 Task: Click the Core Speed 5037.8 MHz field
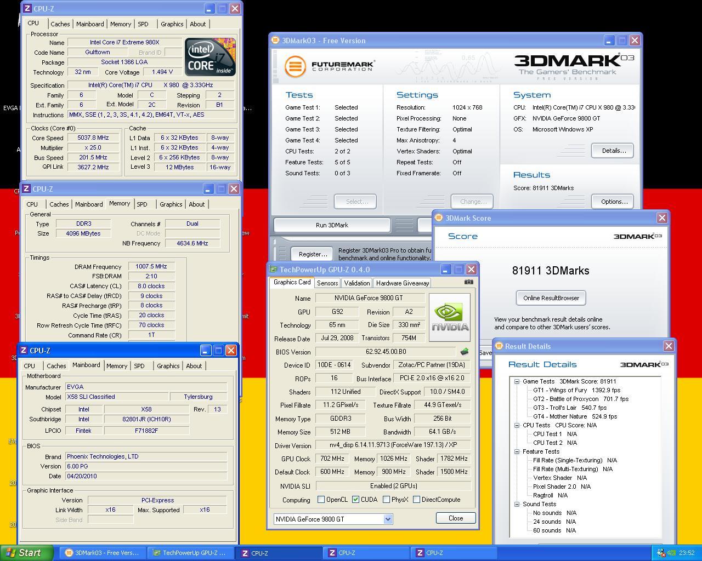coord(93,138)
